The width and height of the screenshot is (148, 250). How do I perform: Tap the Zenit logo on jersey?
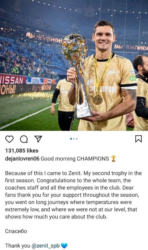(x=113, y=72)
